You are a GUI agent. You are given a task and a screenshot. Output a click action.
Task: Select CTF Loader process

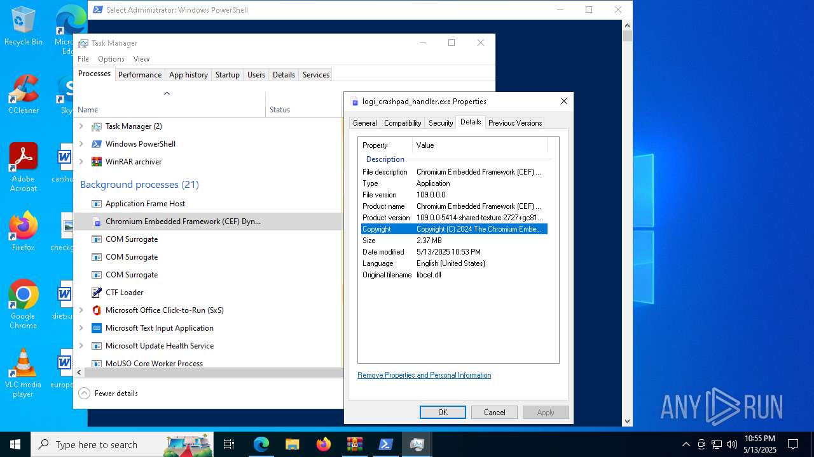click(208, 293)
